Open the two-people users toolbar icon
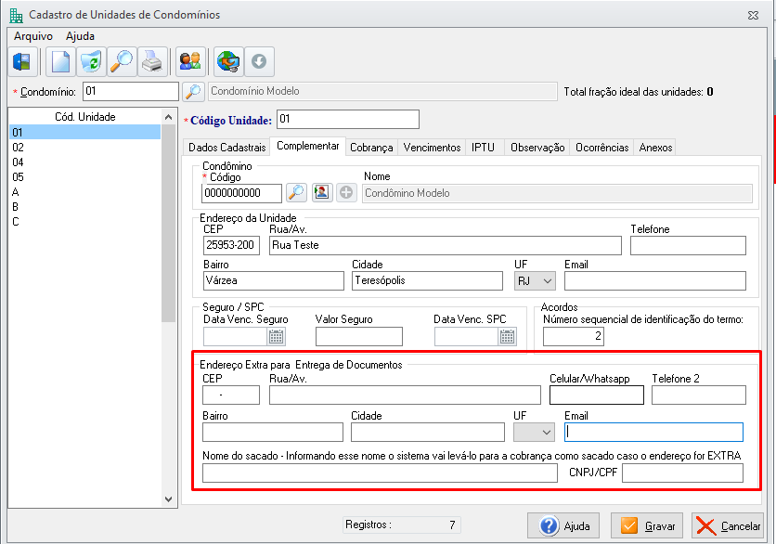776x544 pixels. point(190,62)
